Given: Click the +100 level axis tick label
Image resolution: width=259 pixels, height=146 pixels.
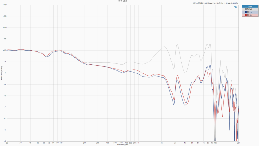Looking at the screenshot, I should (x=5, y=50).
